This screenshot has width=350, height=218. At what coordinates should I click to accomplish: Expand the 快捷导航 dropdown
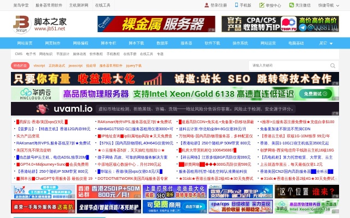click(327, 5)
